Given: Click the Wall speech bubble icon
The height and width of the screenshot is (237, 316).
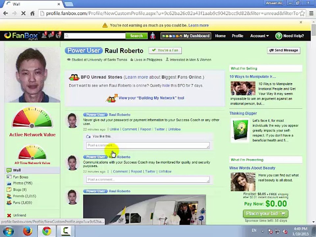Looking at the screenshot, I should (9, 170).
